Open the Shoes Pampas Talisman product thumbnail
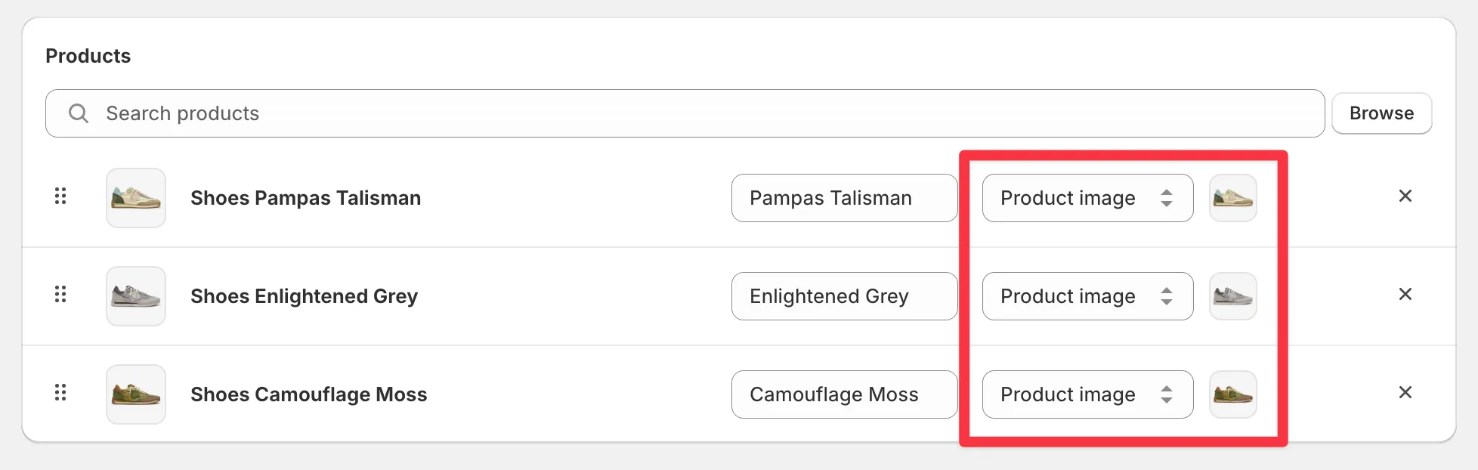 tap(136, 198)
